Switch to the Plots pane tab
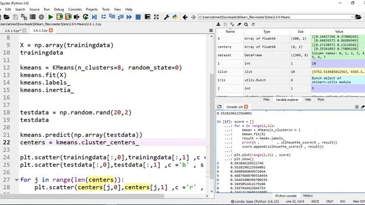Image resolution: width=365 pixels, height=205 pixels. 321,100
